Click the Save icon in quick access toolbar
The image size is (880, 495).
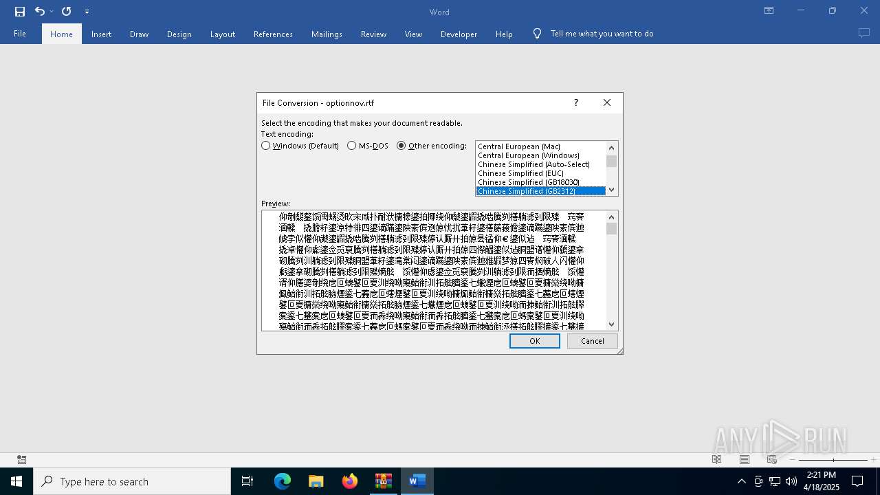pos(20,11)
